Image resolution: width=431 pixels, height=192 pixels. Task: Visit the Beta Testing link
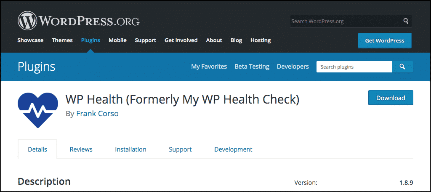pyautogui.click(x=252, y=67)
